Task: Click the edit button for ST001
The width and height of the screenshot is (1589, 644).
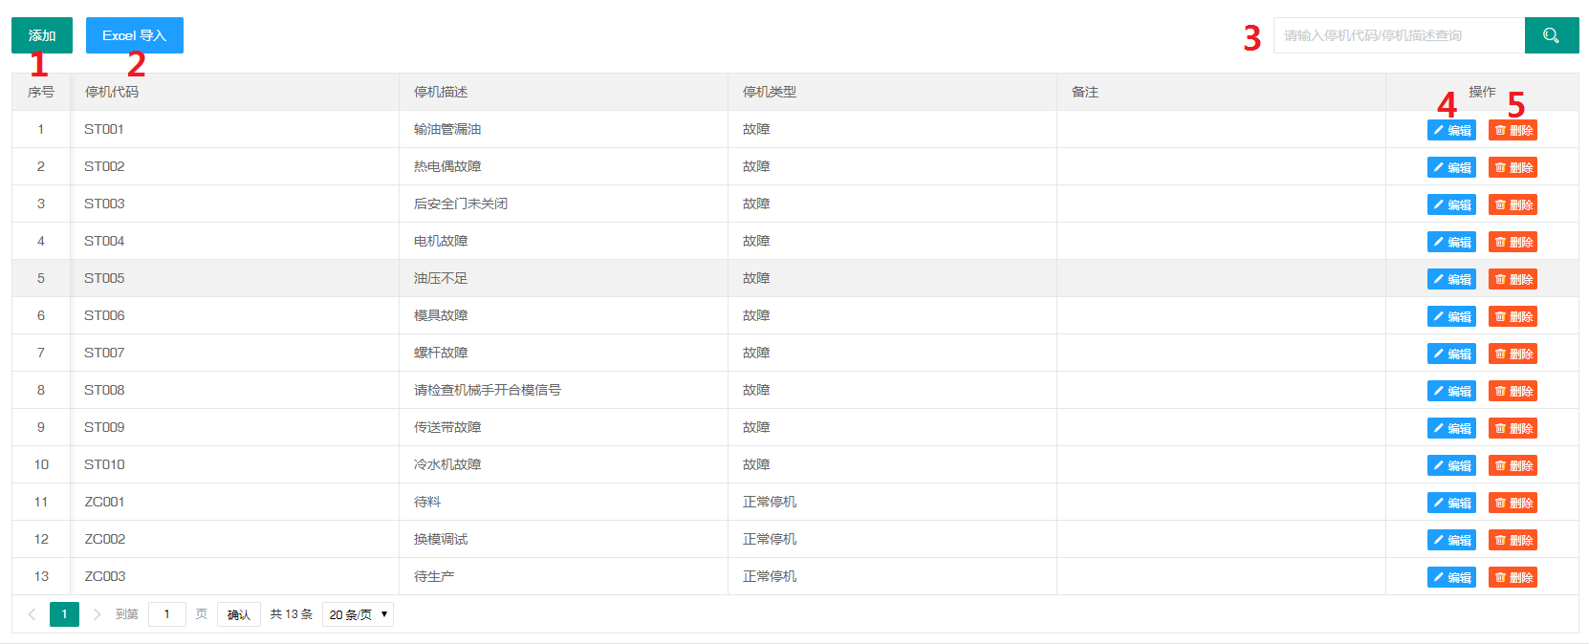Action: click(1450, 130)
